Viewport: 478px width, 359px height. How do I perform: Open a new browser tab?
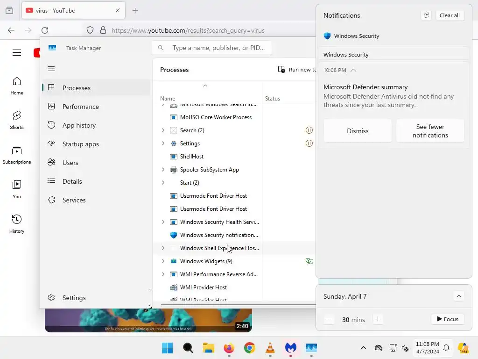click(x=135, y=11)
